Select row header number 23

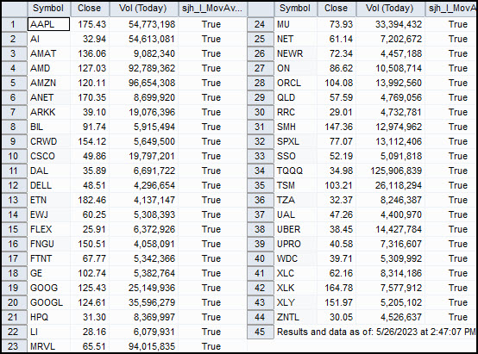coord(14,346)
